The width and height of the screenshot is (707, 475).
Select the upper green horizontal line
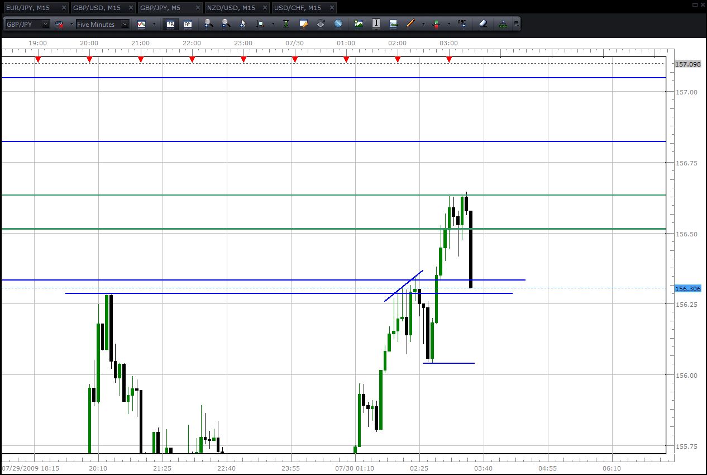pos(334,195)
